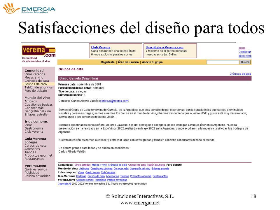Click the verema.com logo
This screenshot has width=280, height=210.
click(38, 51)
